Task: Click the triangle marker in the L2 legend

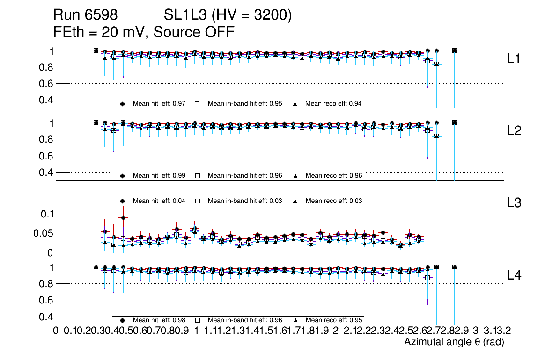Action: point(295,176)
